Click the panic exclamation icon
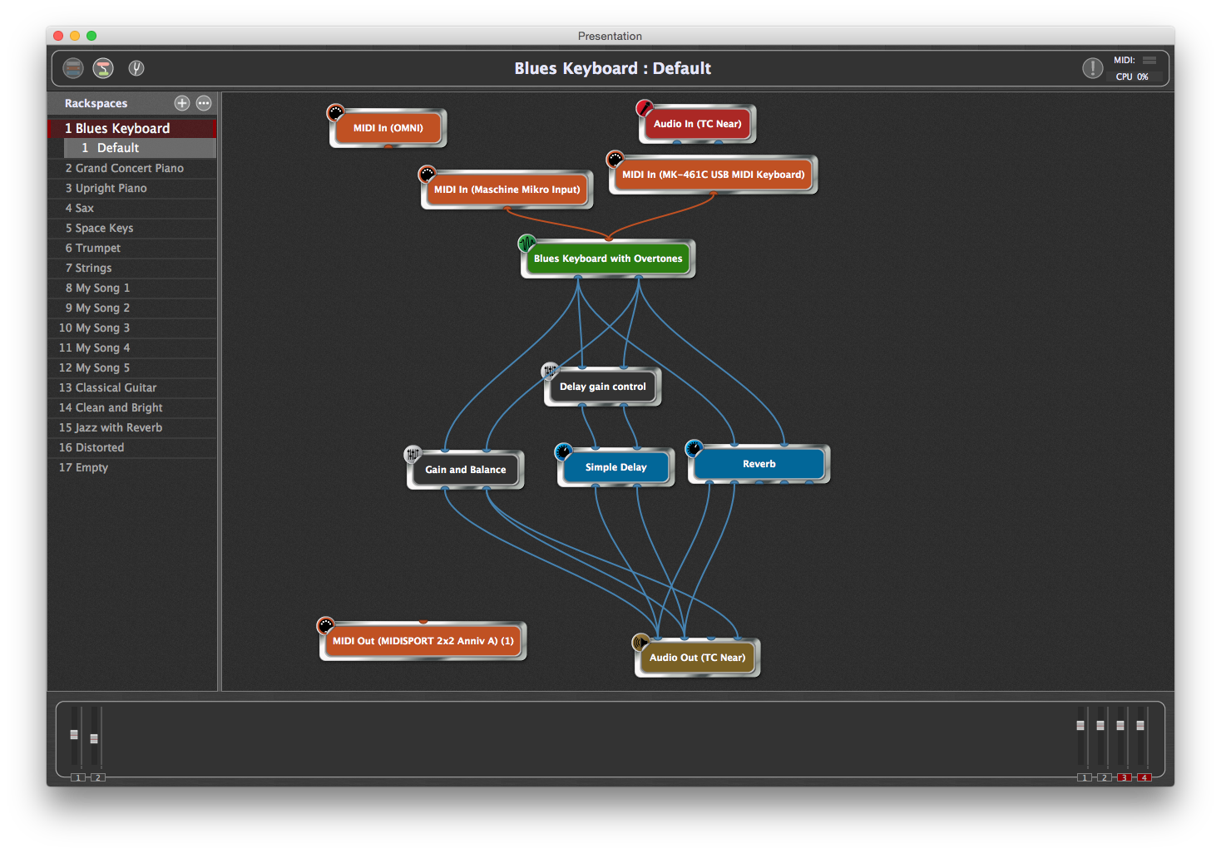1221x853 pixels. (1093, 68)
